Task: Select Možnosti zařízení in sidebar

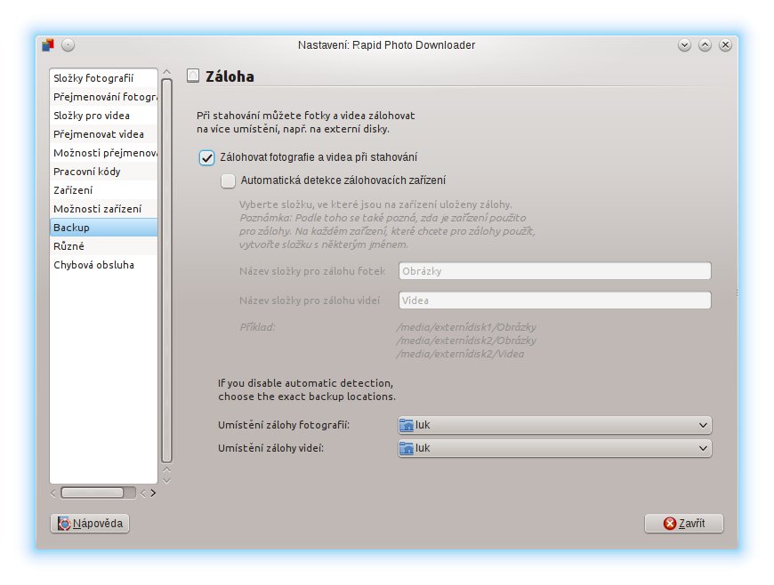Action: [104, 209]
